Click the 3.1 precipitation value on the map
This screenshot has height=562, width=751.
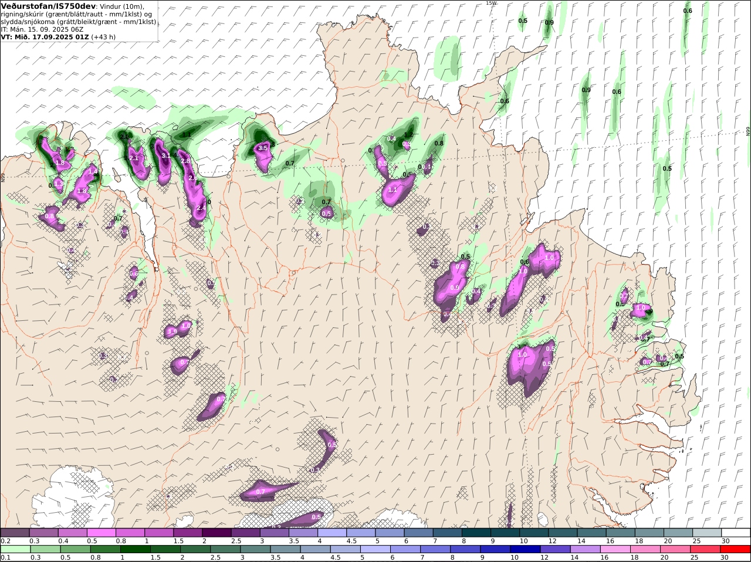pyautogui.click(x=166, y=156)
